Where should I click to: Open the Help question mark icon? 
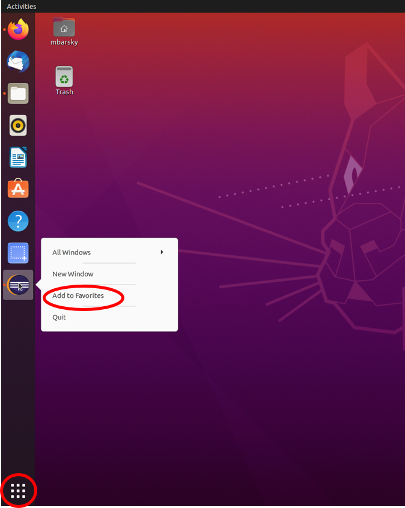(x=18, y=221)
